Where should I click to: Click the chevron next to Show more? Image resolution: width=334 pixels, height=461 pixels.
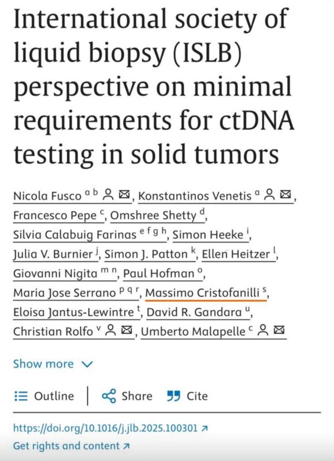[x=88, y=365]
